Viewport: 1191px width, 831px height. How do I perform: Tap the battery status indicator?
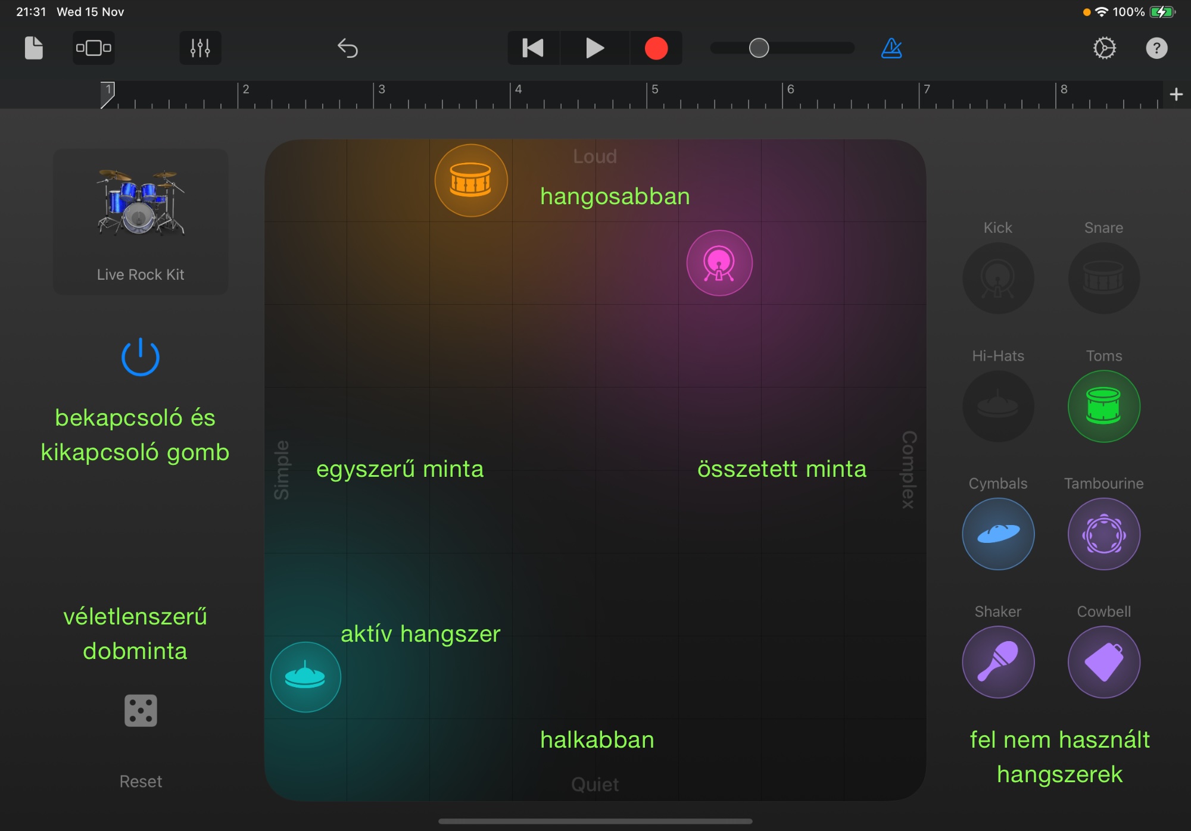pyautogui.click(x=1162, y=12)
